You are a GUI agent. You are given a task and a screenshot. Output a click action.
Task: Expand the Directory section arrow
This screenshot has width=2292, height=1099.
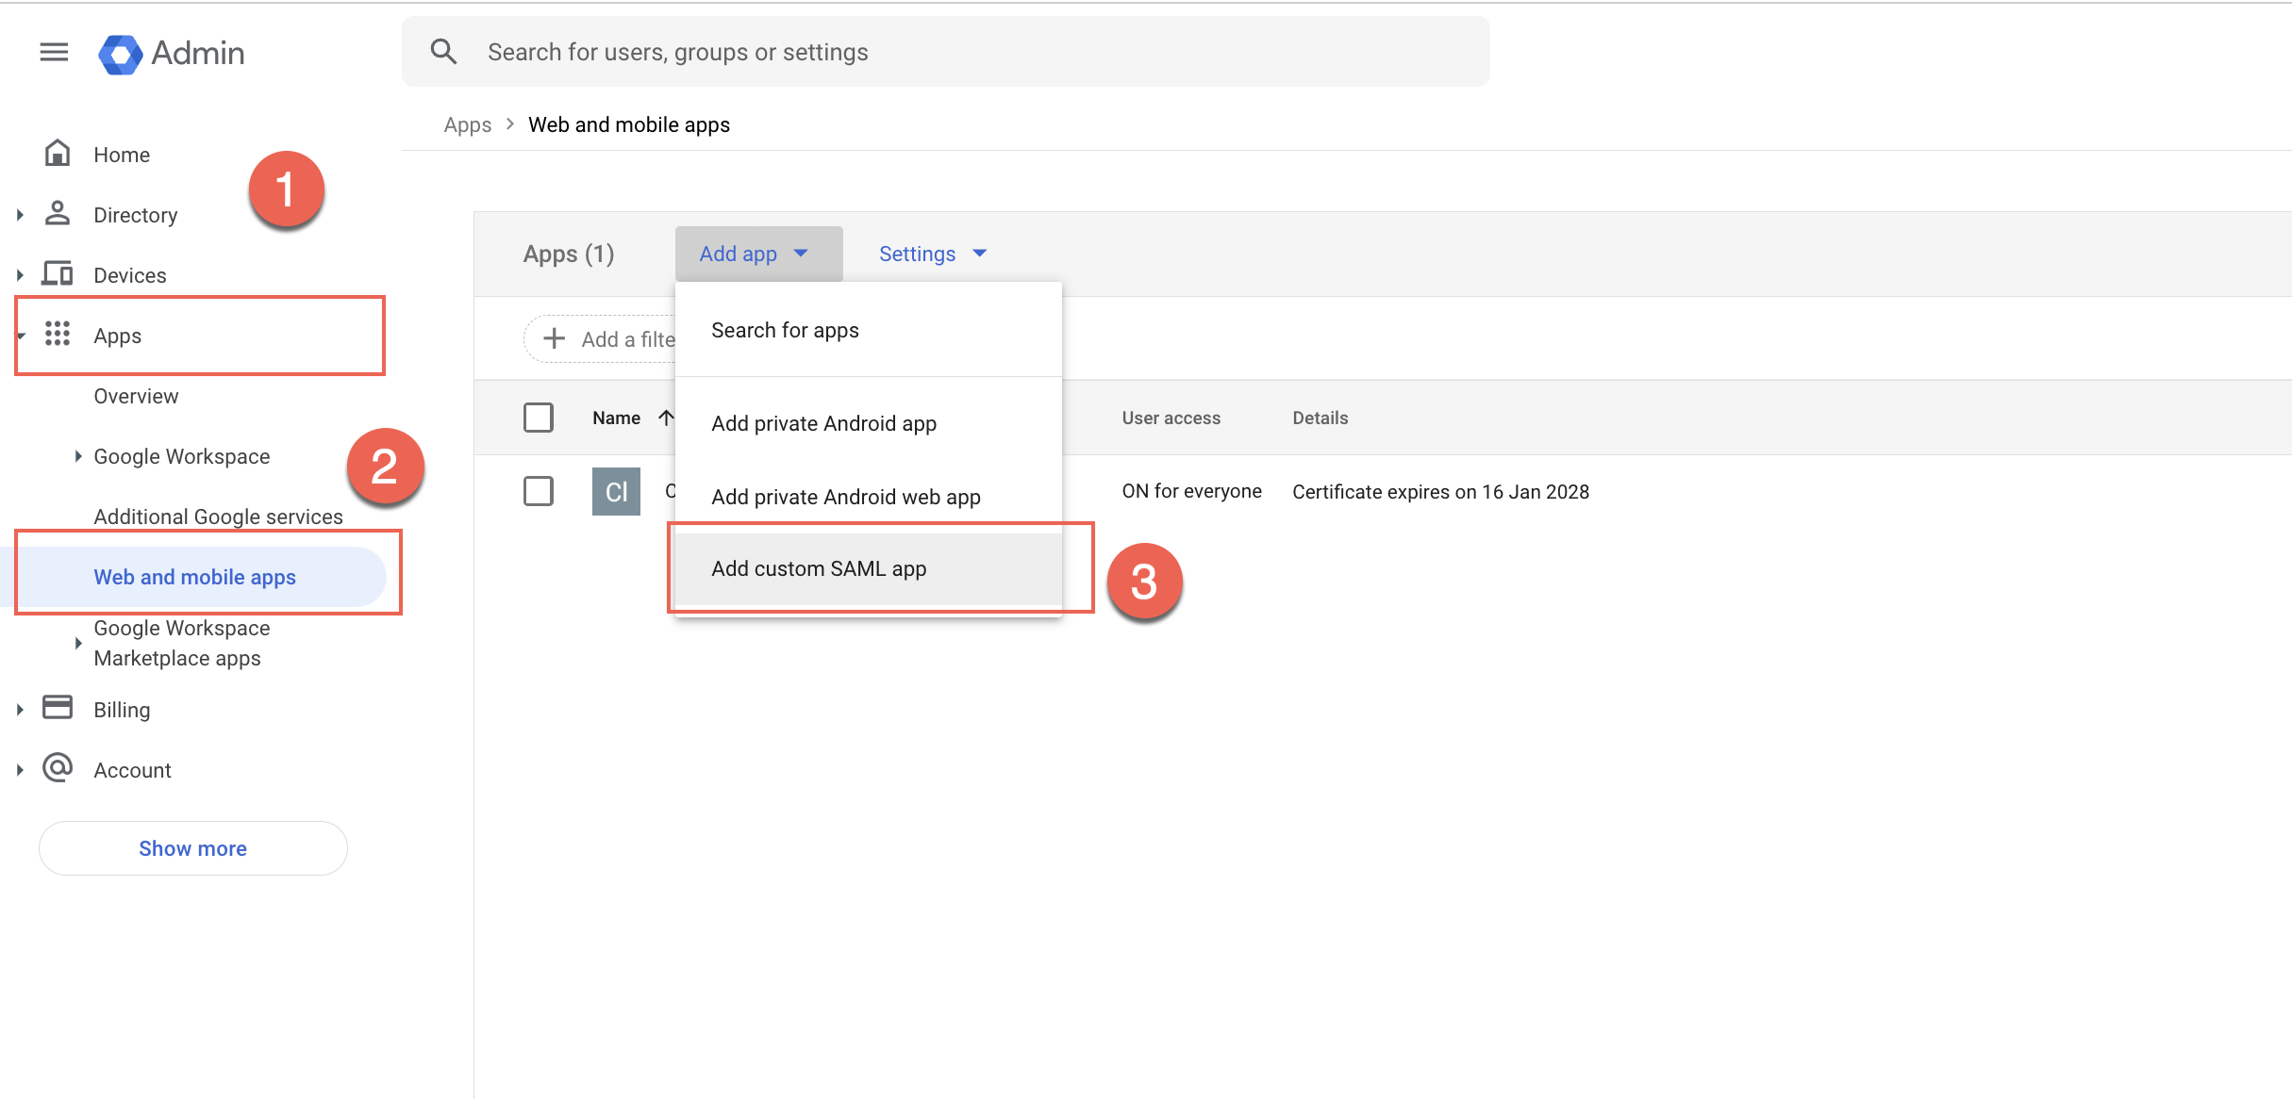point(20,215)
